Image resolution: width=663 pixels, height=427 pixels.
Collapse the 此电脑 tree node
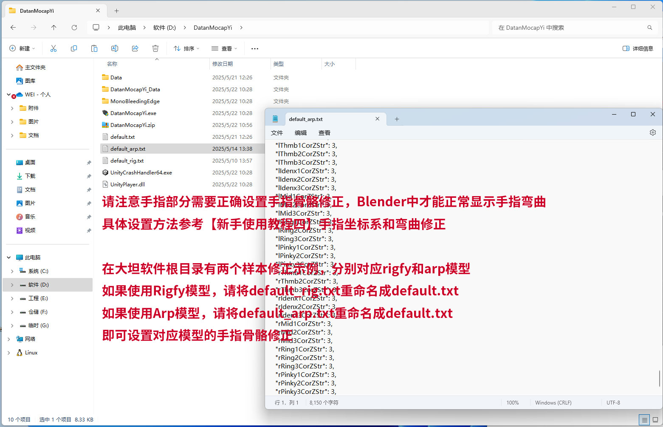click(x=9, y=258)
